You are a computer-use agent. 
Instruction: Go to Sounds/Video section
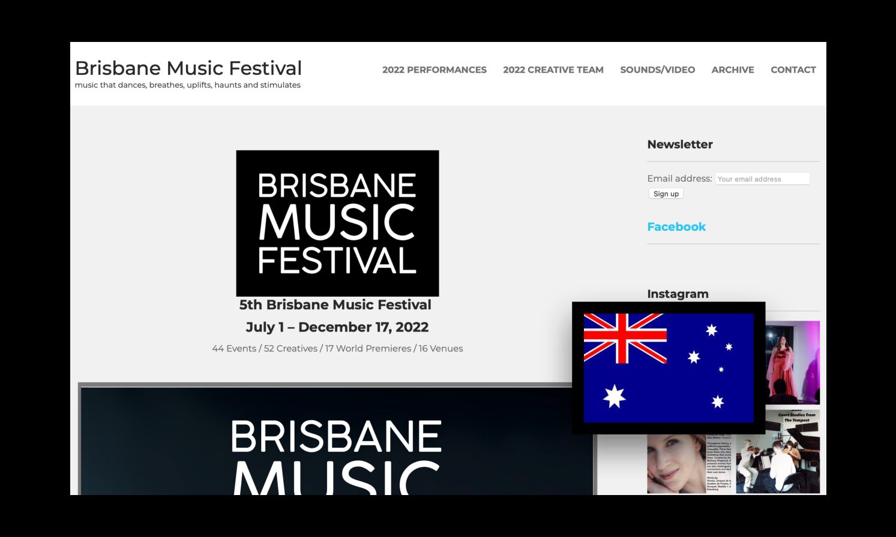[657, 70]
